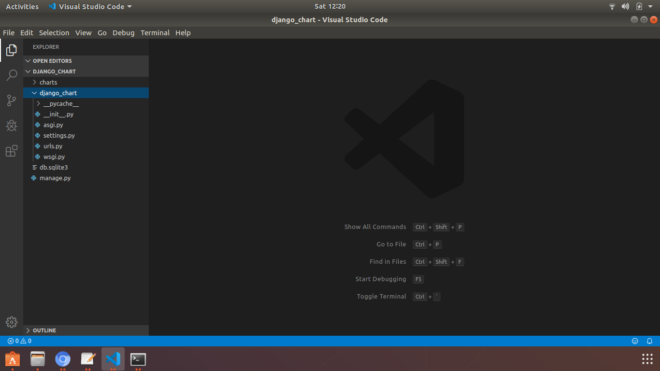This screenshot has width=660, height=371.
Task: Show notifications bell in status bar
Action: point(649,341)
